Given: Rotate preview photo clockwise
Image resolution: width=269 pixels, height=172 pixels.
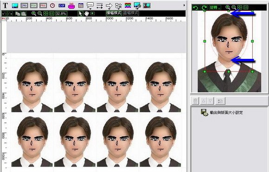Looking at the screenshot, I should pyautogui.click(x=204, y=7).
